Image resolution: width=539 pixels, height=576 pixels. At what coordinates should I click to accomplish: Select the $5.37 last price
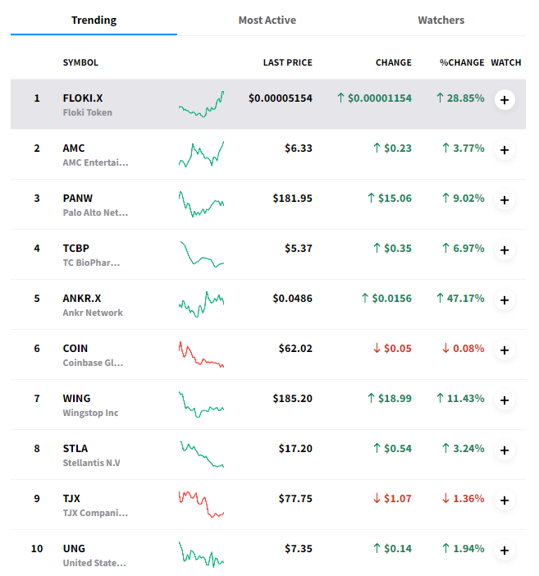tap(299, 249)
